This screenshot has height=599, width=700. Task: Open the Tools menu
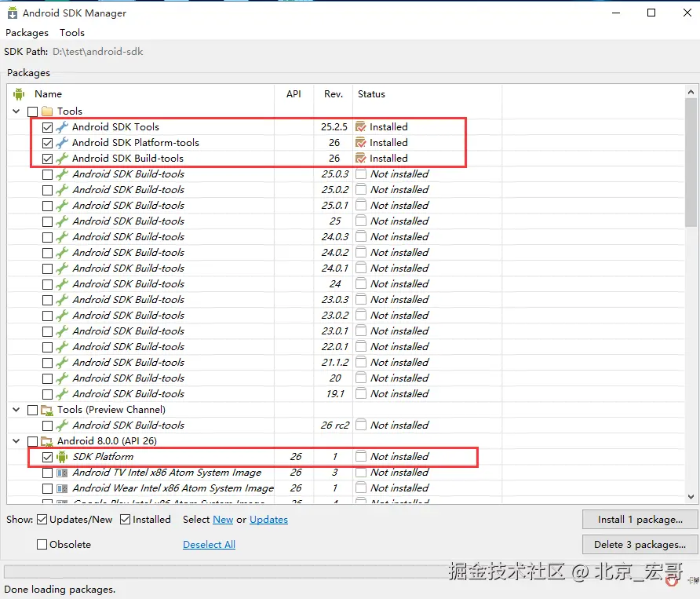[x=72, y=33]
